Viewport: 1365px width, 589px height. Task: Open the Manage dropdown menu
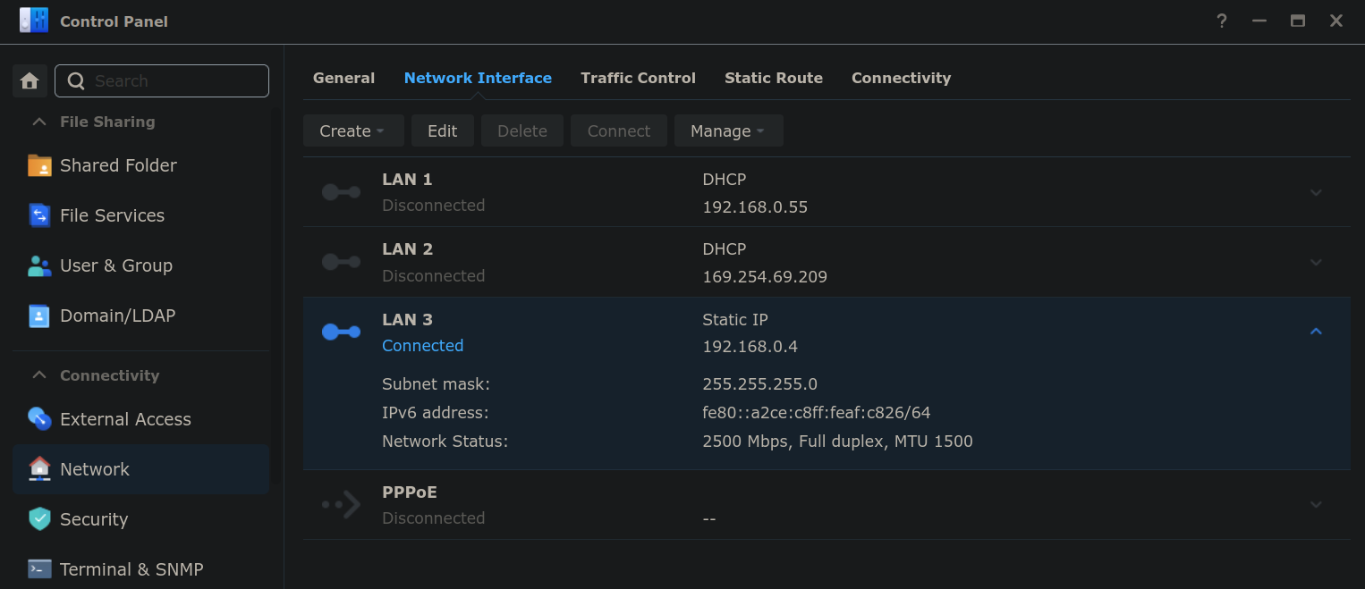tap(728, 131)
